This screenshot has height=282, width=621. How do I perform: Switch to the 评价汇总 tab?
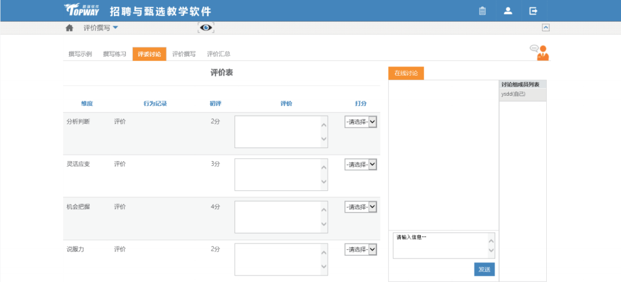218,54
